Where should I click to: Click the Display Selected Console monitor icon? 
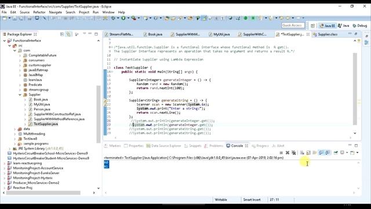(342, 153)
